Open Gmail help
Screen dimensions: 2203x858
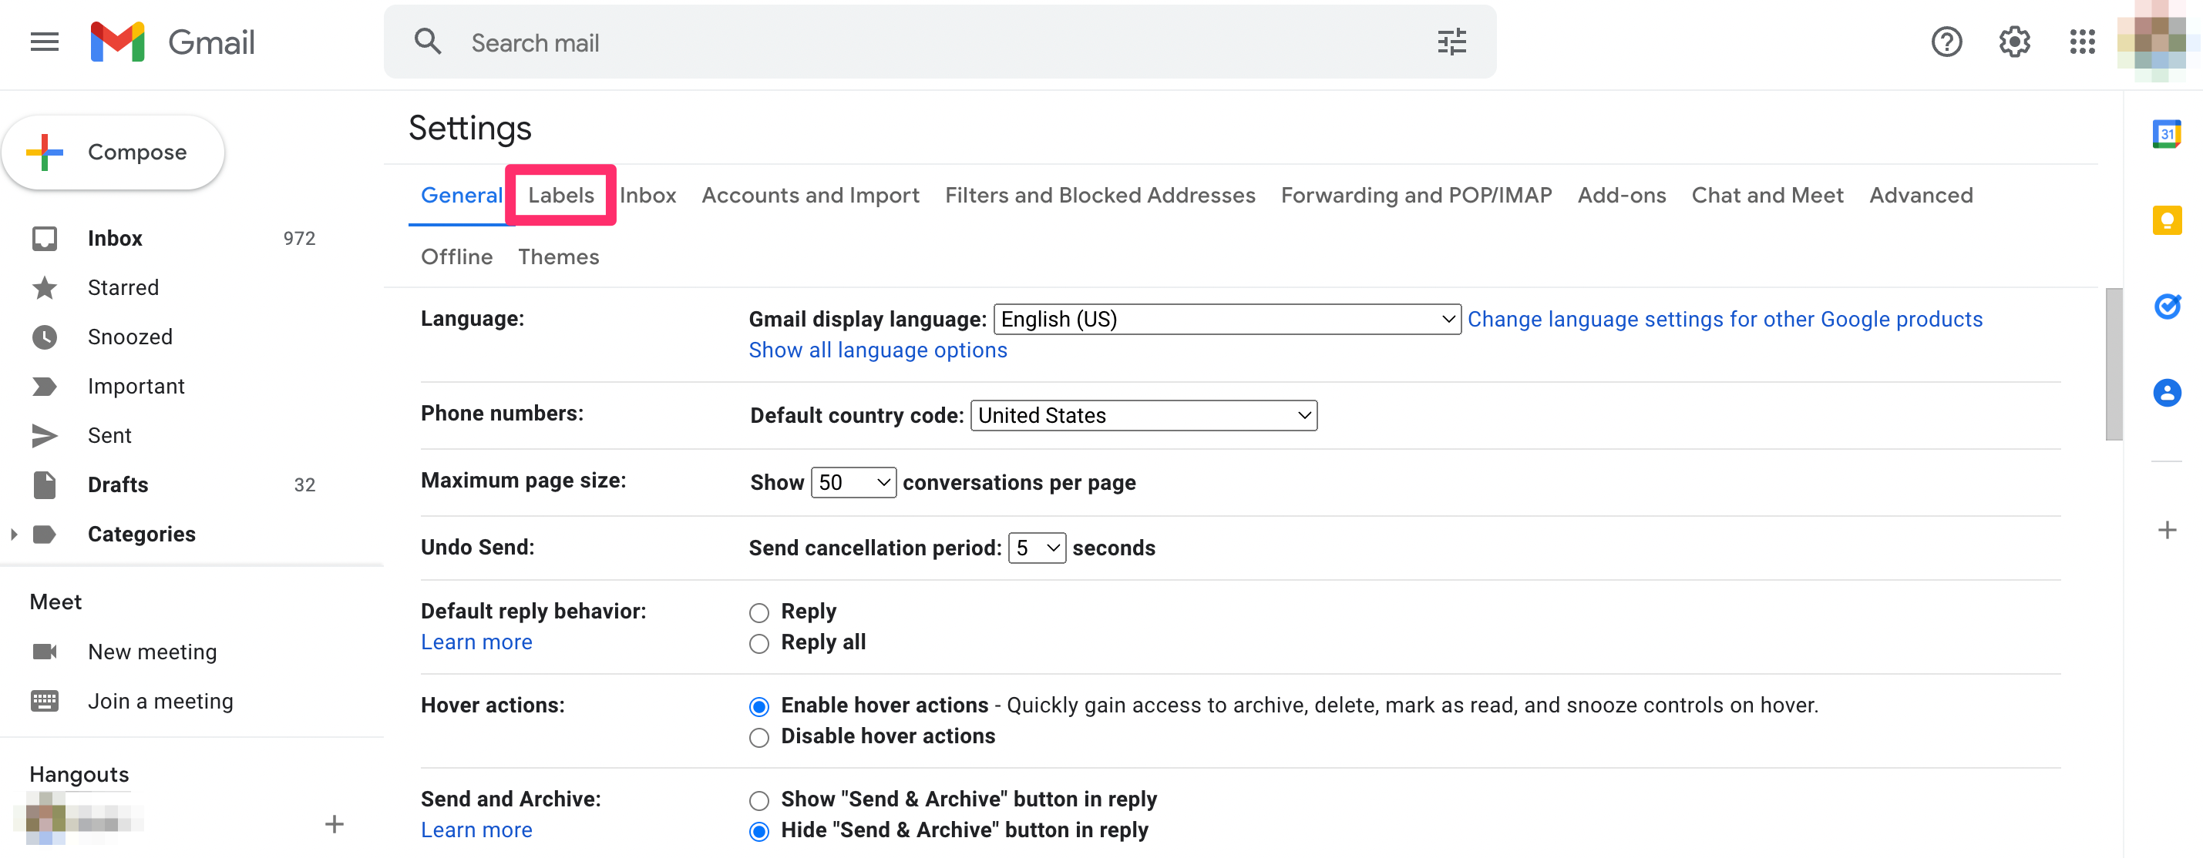[1946, 41]
